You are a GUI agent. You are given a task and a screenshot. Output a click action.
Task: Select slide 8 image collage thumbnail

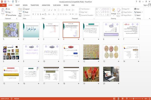tap(11, 52)
